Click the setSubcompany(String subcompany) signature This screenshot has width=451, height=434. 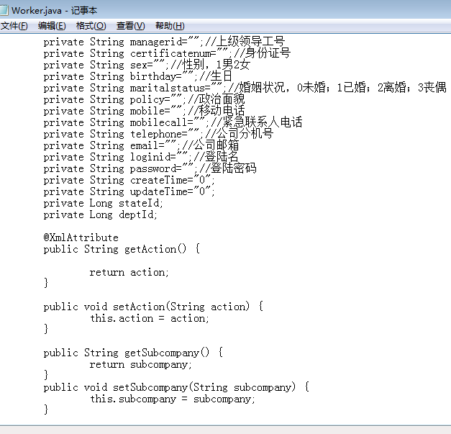coord(176,387)
